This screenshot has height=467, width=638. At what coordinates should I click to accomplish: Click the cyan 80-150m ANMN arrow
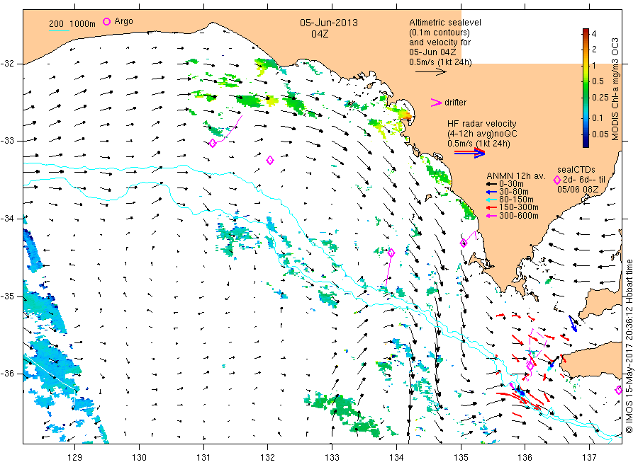[x=491, y=200]
